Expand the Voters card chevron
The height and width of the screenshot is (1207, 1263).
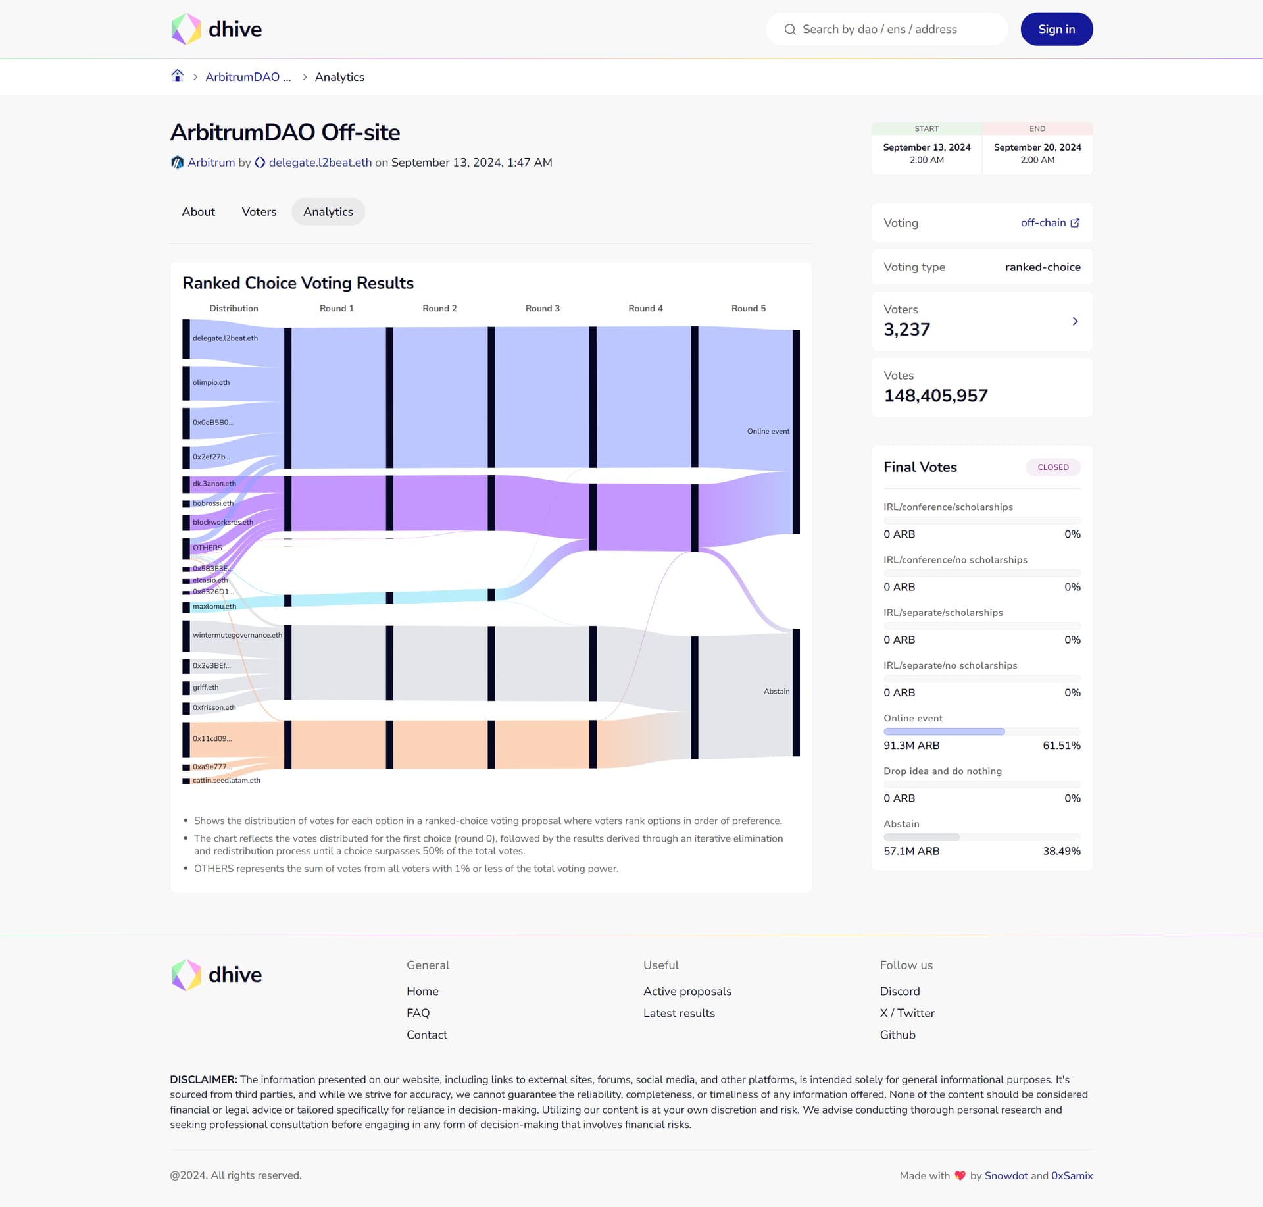click(1075, 321)
